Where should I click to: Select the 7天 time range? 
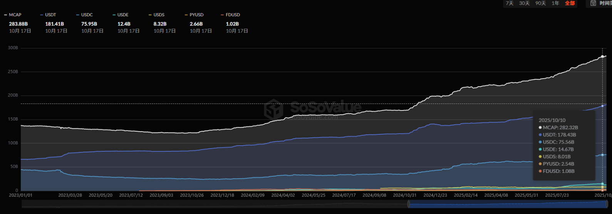(510, 3)
